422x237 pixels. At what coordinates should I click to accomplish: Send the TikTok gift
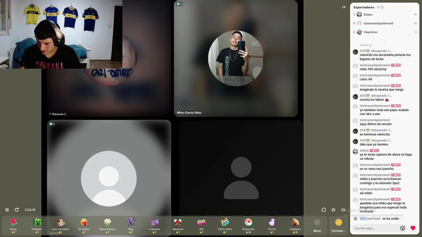[272, 225]
